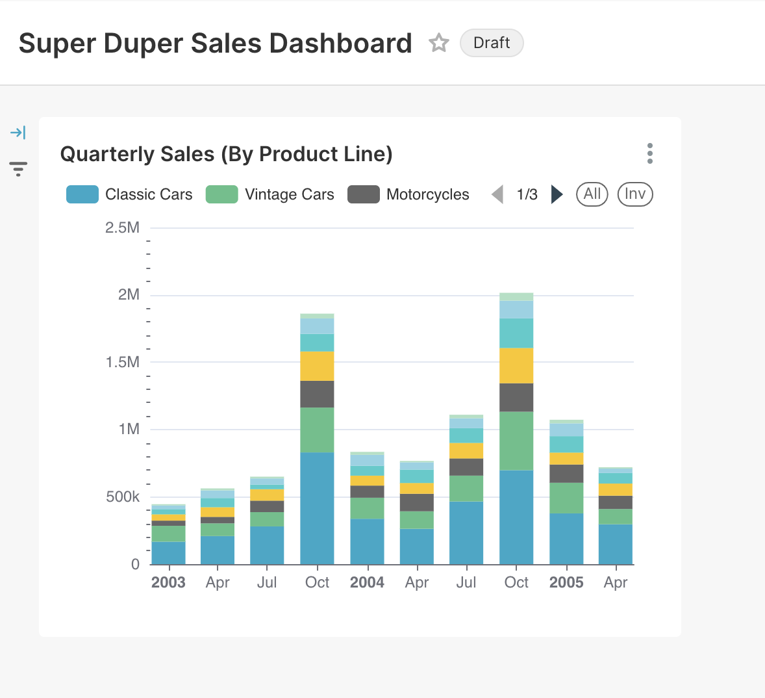Go to the previous legend page
This screenshot has height=698, width=765.
[x=497, y=194]
